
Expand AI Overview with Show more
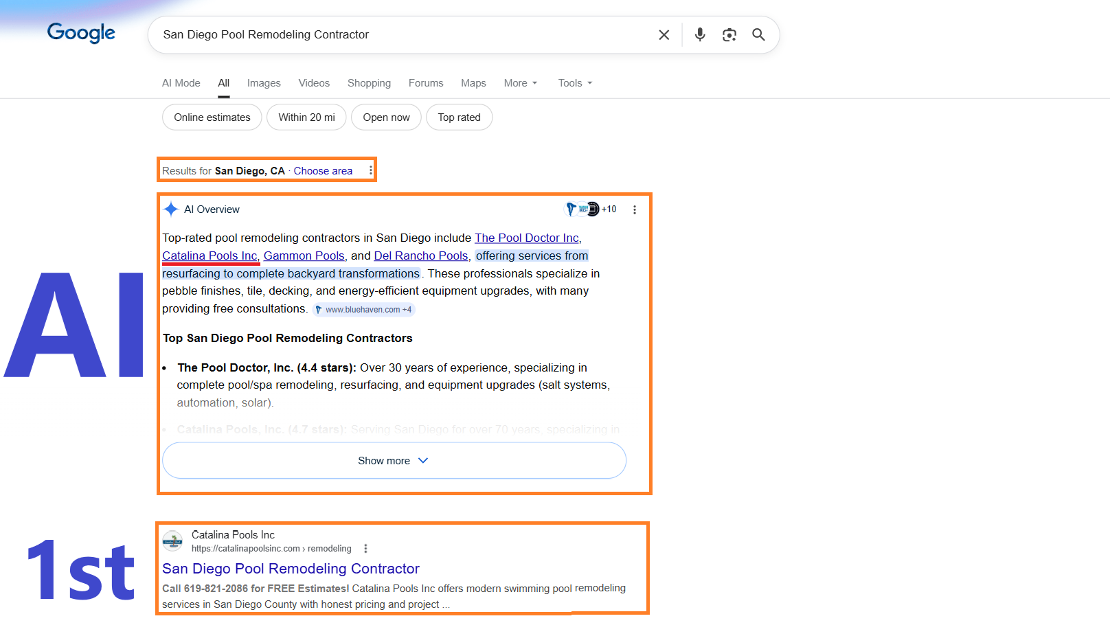394,461
